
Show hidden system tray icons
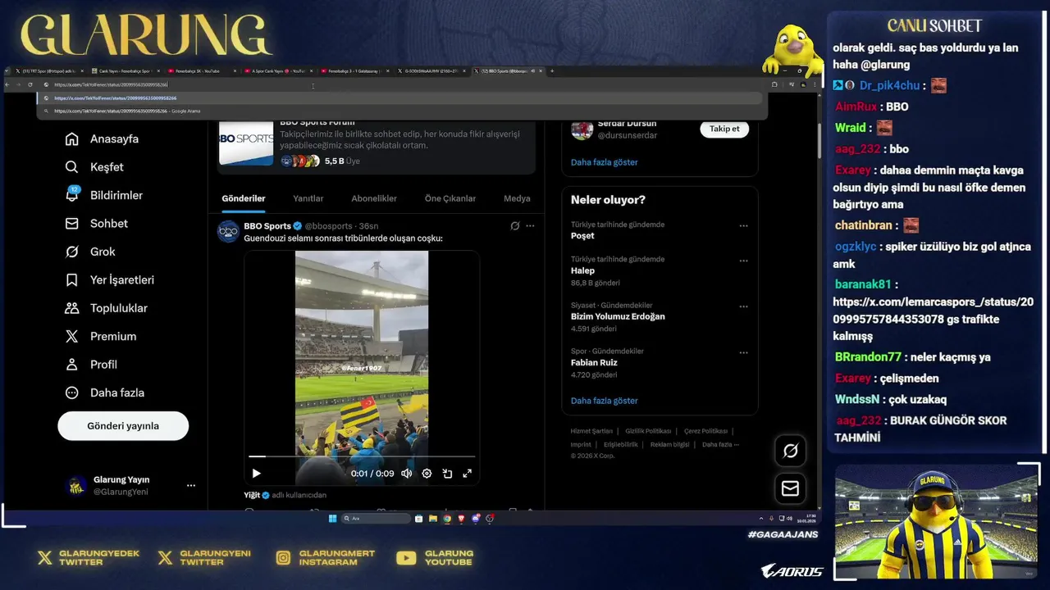click(x=761, y=519)
